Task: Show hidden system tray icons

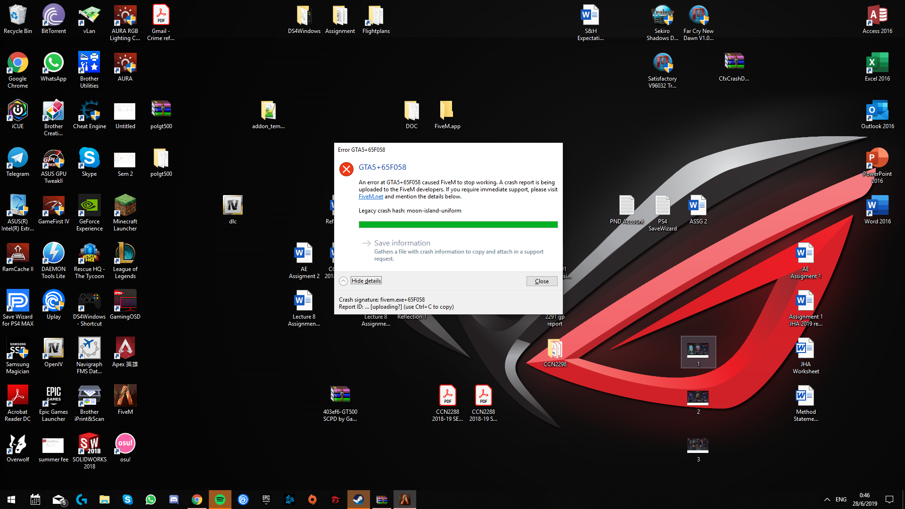Action: click(x=827, y=500)
